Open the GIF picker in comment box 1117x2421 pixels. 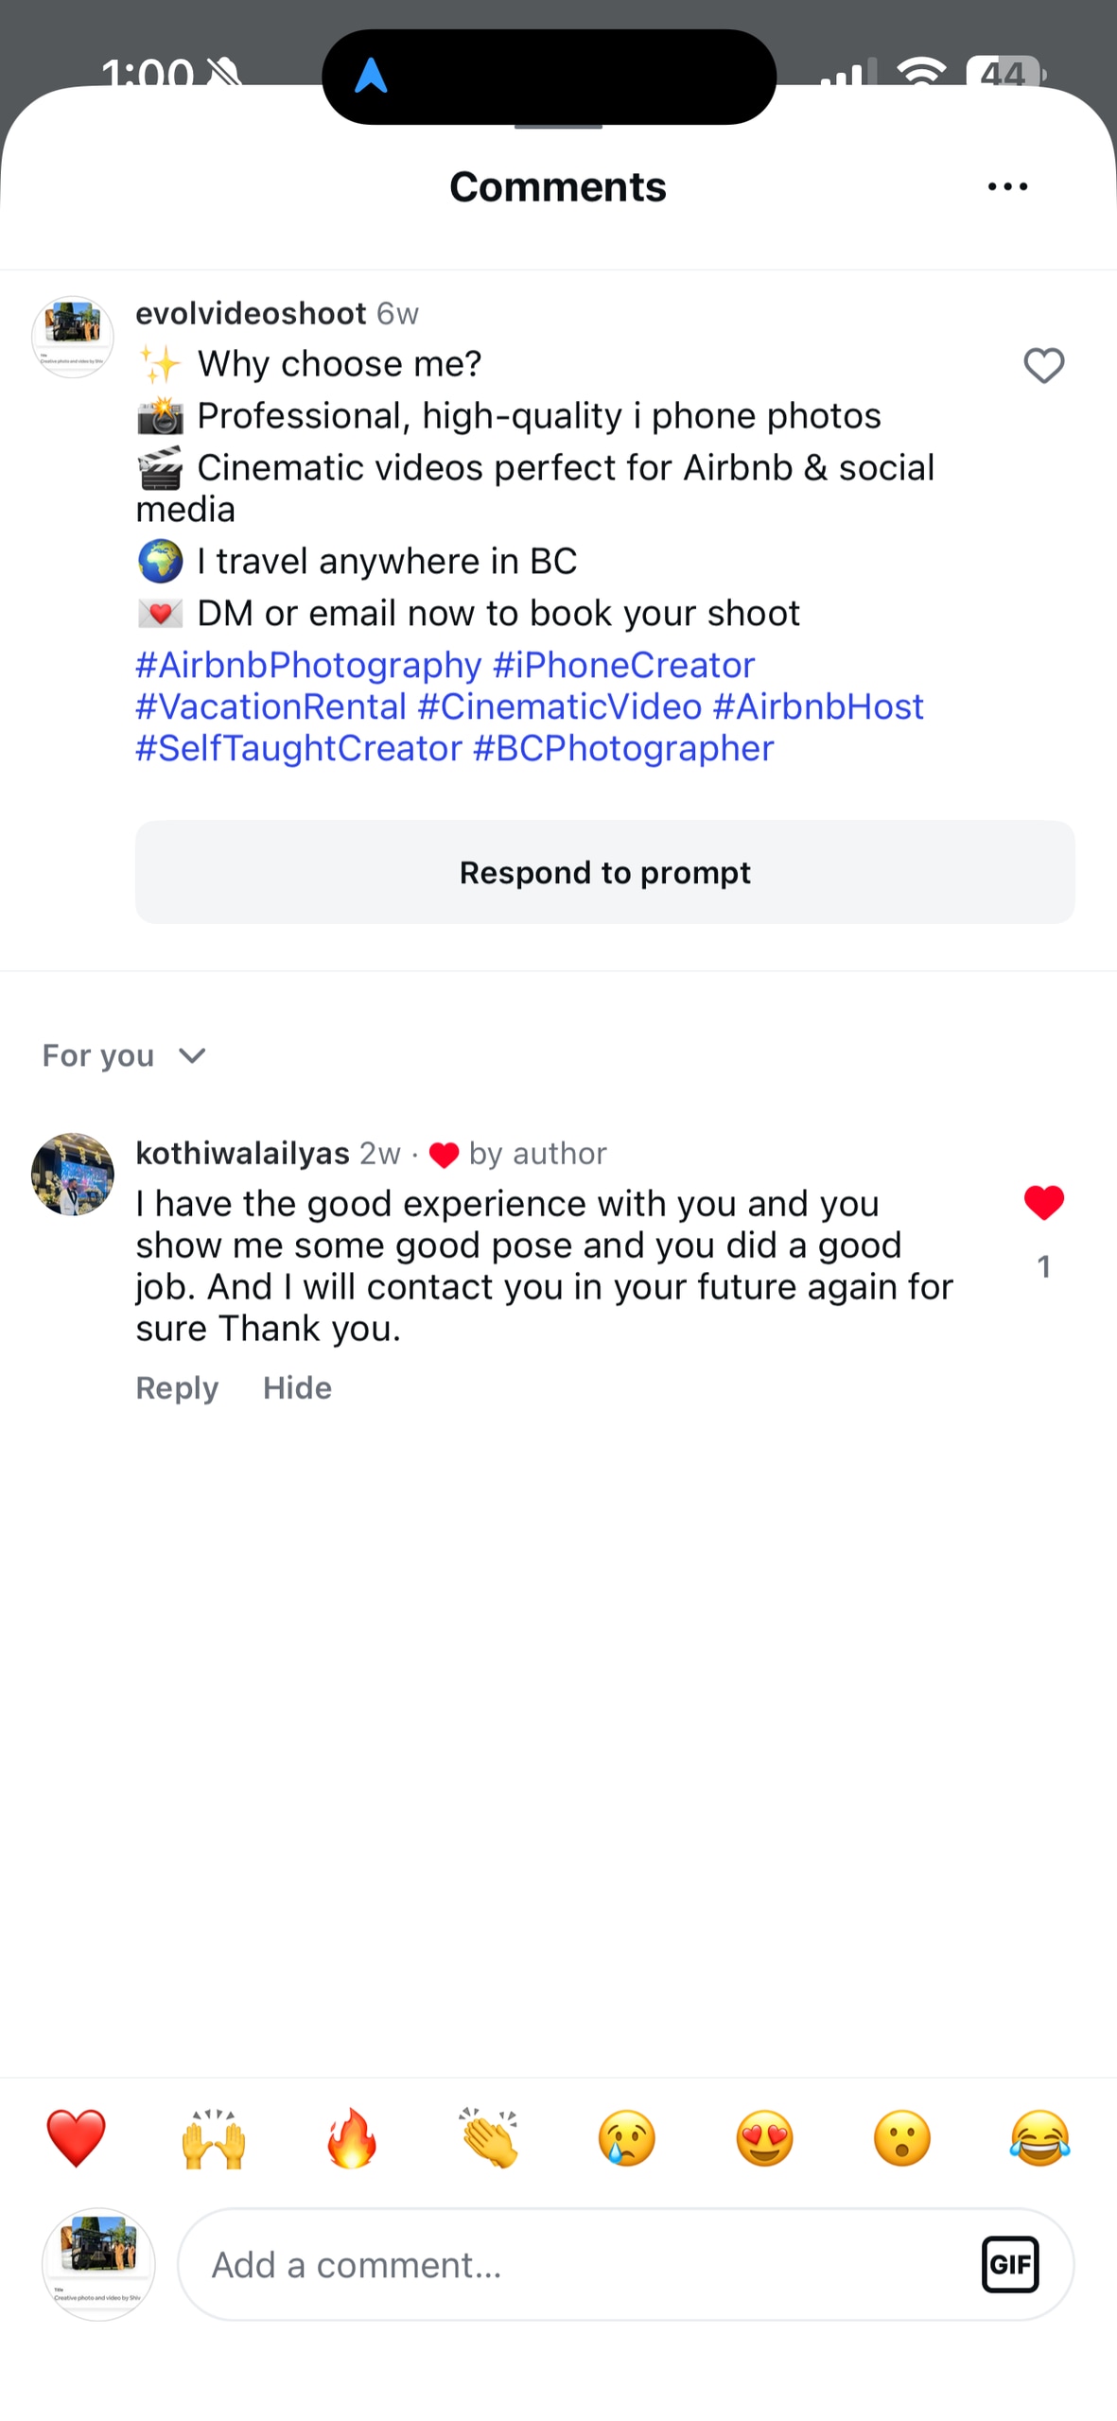[x=1009, y=2265]
